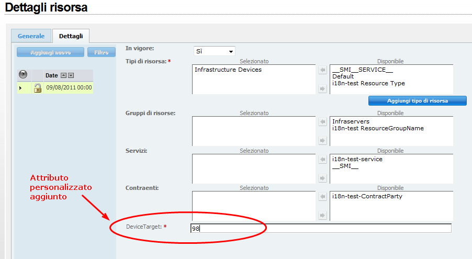Expand the 09/08/2011 row triangle
This screenshot has height=259, width=472.
click(20, 88)
